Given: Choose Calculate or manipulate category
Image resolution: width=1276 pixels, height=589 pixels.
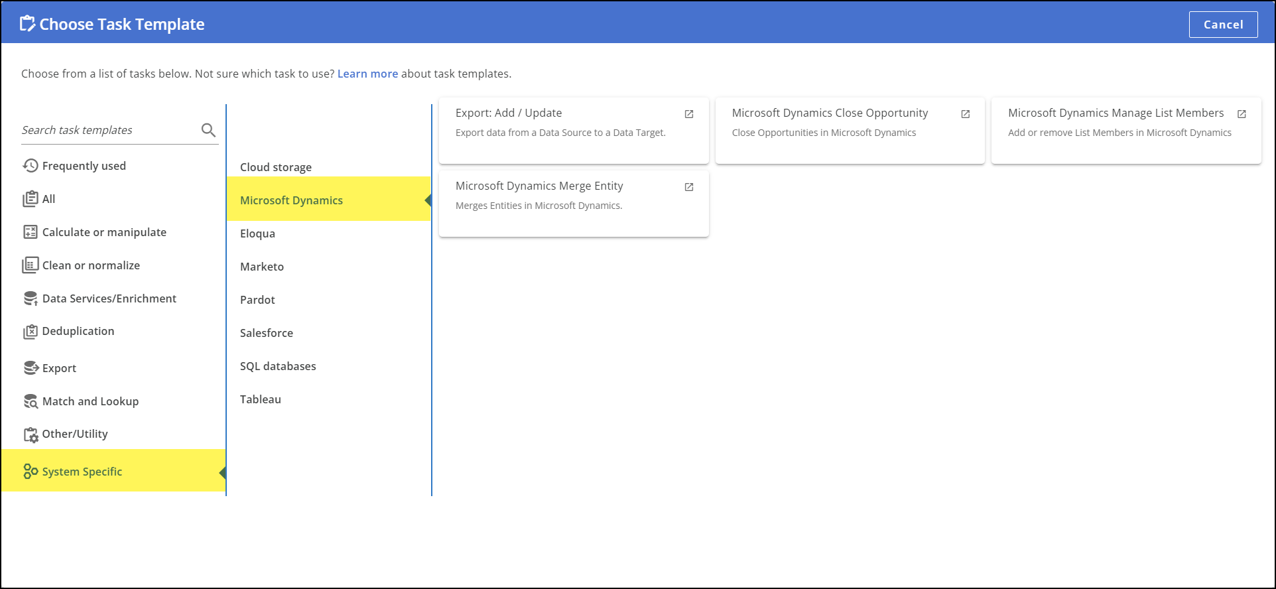Looking at the screenshot, I should [104, 232].
